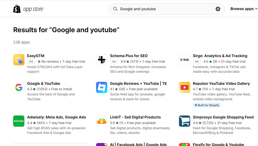Expand the Browse apps dropdown
Image resolution: width=258 pixels, height=146 pixels.
[244, 9]
